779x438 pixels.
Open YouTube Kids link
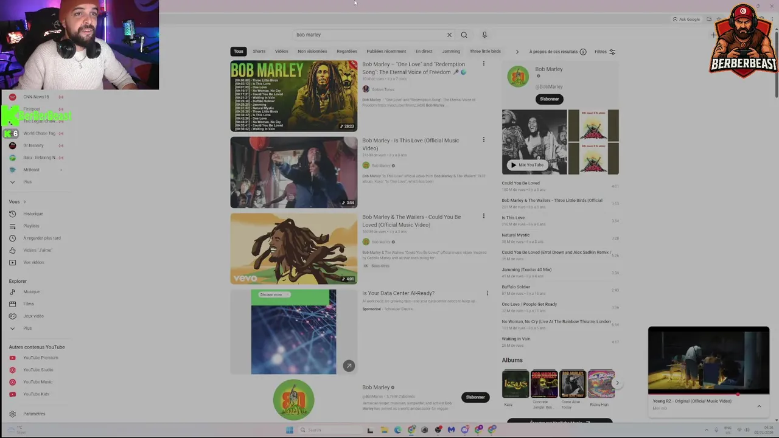[36, 394]
